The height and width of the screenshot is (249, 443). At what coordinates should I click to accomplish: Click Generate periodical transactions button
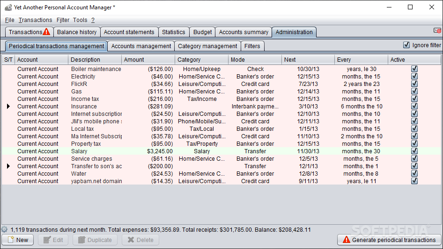[389, 240]
